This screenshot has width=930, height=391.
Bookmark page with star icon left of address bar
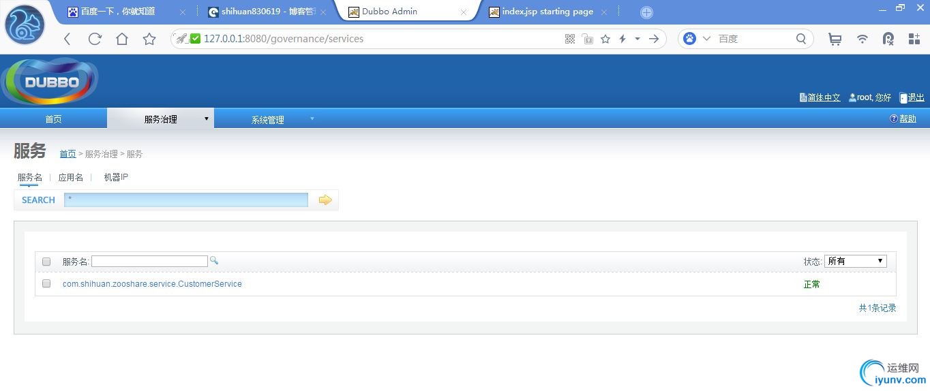pyautogui.click(x=149, y=39)
